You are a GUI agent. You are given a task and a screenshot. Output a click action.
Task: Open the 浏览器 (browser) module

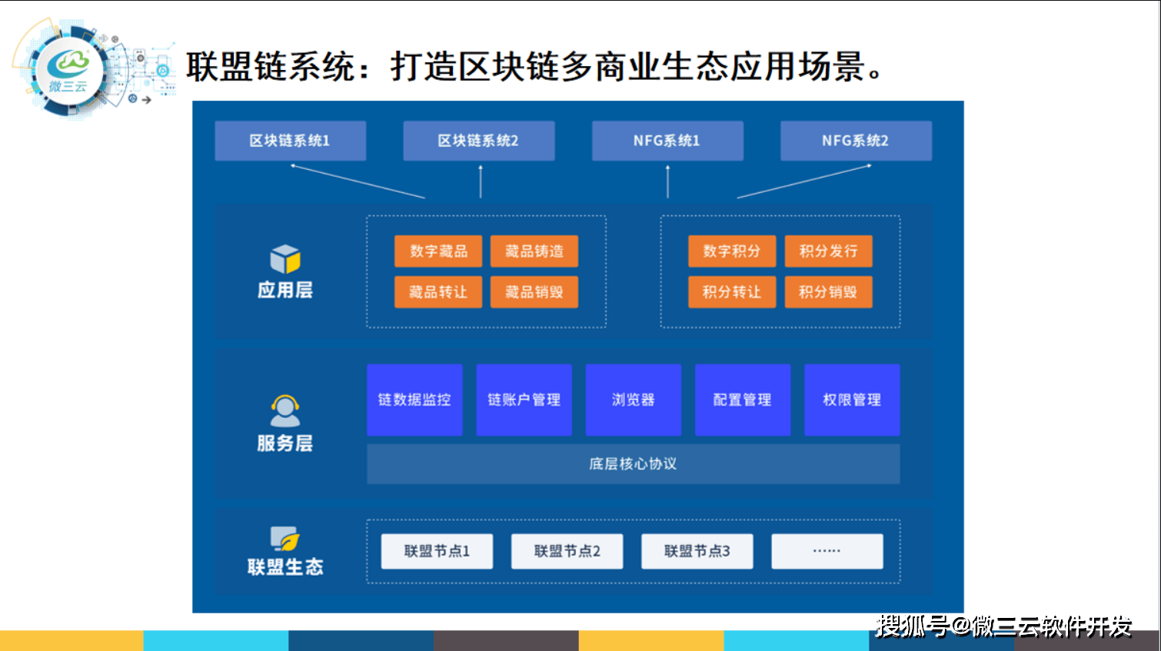coord(634,400)
